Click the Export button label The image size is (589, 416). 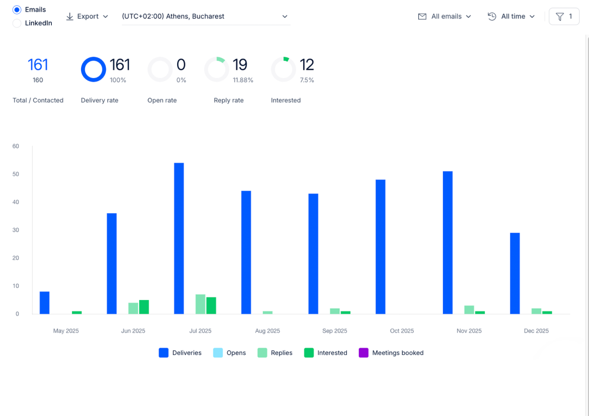[88, 17]
